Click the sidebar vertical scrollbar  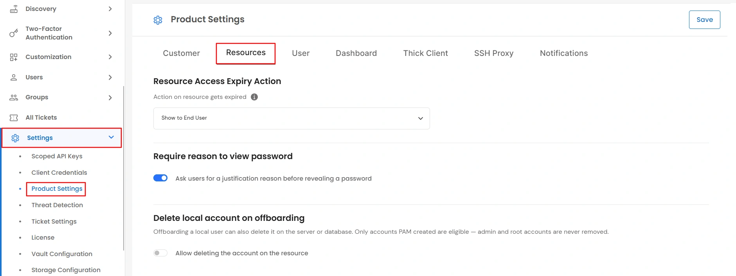[124, 168]
